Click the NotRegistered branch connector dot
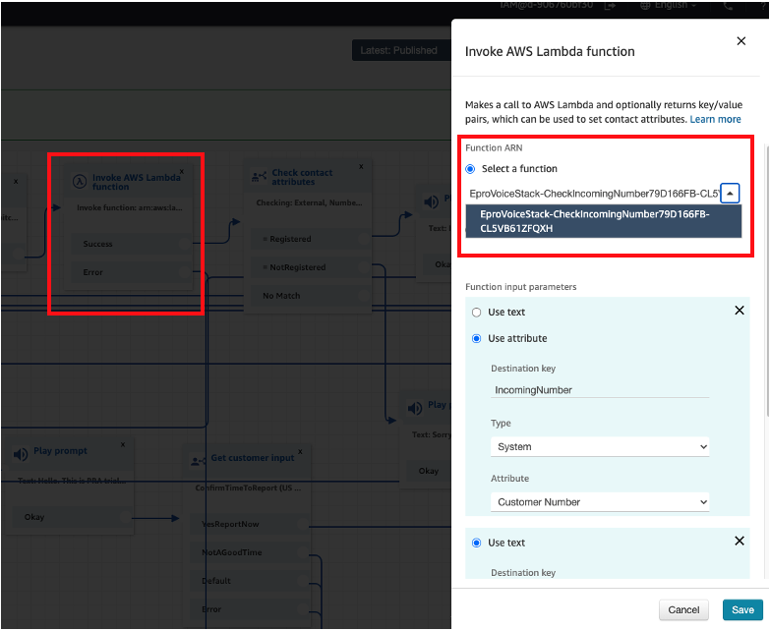The width and height of the screenshot is (770, 631). click(364, 267)
